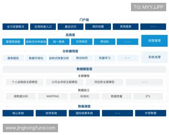Select the 个人金融部主题模型 box
The image size is (169, 135).
point(25,82)
